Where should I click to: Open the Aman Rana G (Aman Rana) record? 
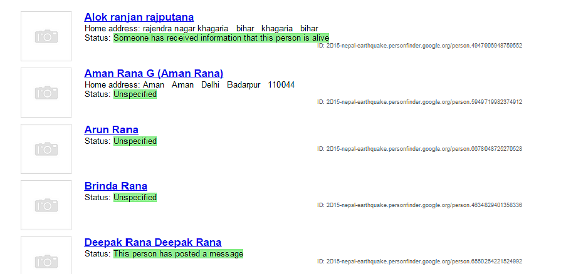point(154,74)
